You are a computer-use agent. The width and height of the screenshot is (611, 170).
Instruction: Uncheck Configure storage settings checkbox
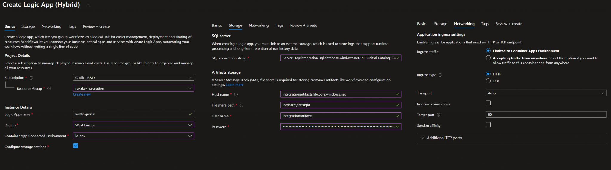(x=76, y=146)
